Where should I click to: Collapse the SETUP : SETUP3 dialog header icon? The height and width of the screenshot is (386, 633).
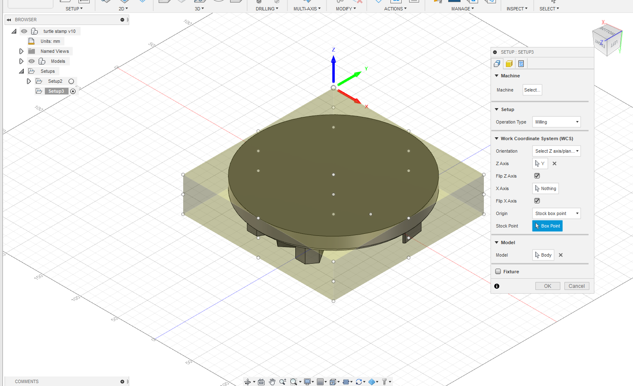pos(495,52)
